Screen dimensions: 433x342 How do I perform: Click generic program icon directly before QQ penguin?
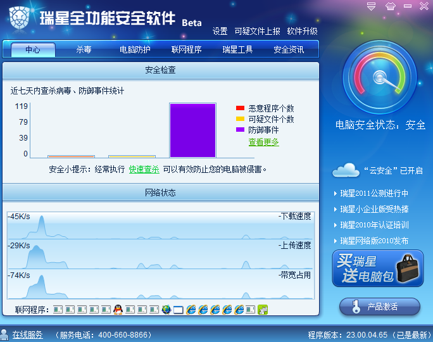(106, 310)
